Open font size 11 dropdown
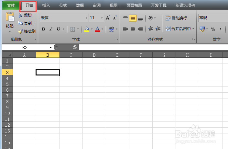This screenshot has height=149, width=228. pos(102,18)
